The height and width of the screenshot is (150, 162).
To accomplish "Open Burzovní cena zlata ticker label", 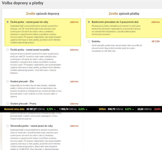I will click(14, 109).
